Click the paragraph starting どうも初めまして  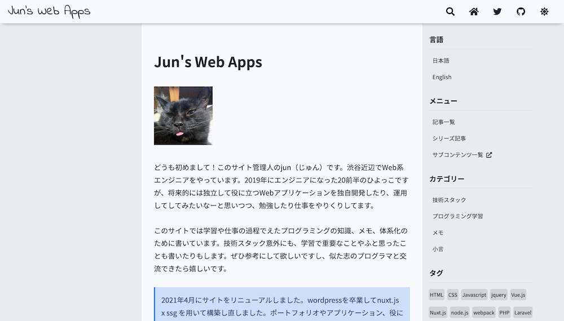click(x=281, y=186)
